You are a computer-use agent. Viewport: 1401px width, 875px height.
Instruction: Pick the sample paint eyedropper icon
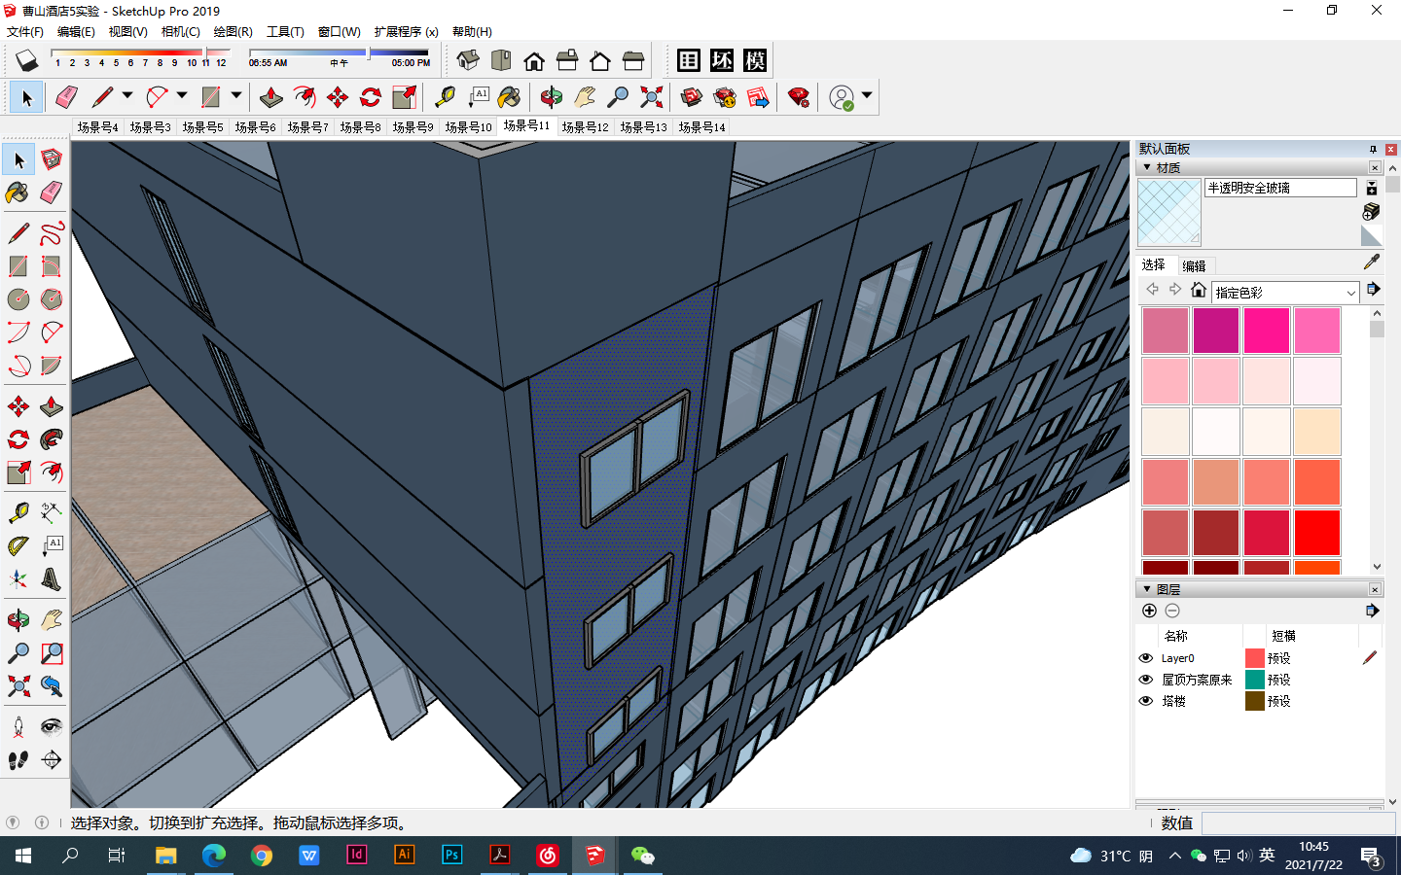tap(1372, 262)
